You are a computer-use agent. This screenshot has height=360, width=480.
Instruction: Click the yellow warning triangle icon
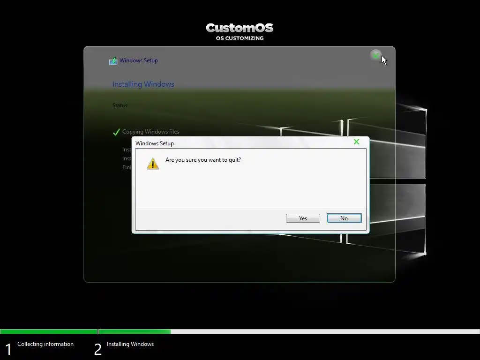[x=153, y=164]
